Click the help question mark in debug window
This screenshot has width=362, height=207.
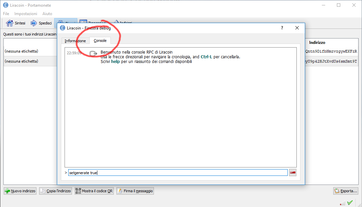(x=282, y=28)
